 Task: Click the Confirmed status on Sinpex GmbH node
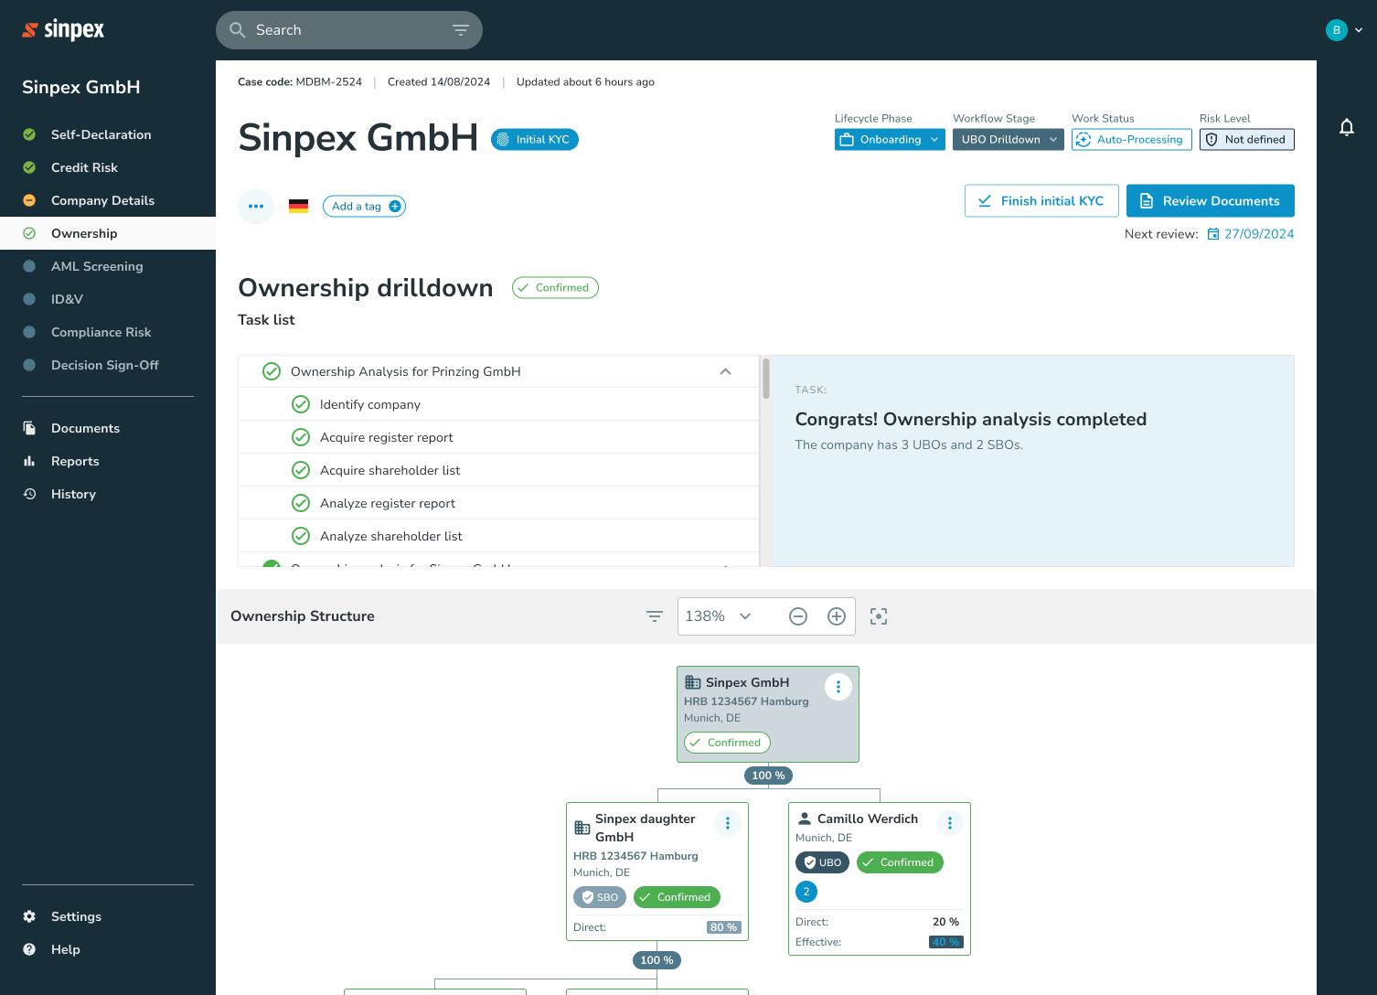(x=727, y=743)
